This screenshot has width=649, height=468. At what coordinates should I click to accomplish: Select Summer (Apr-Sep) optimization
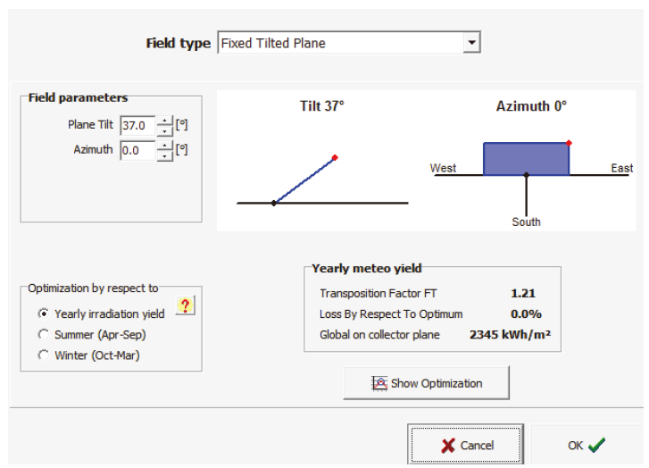43,334
